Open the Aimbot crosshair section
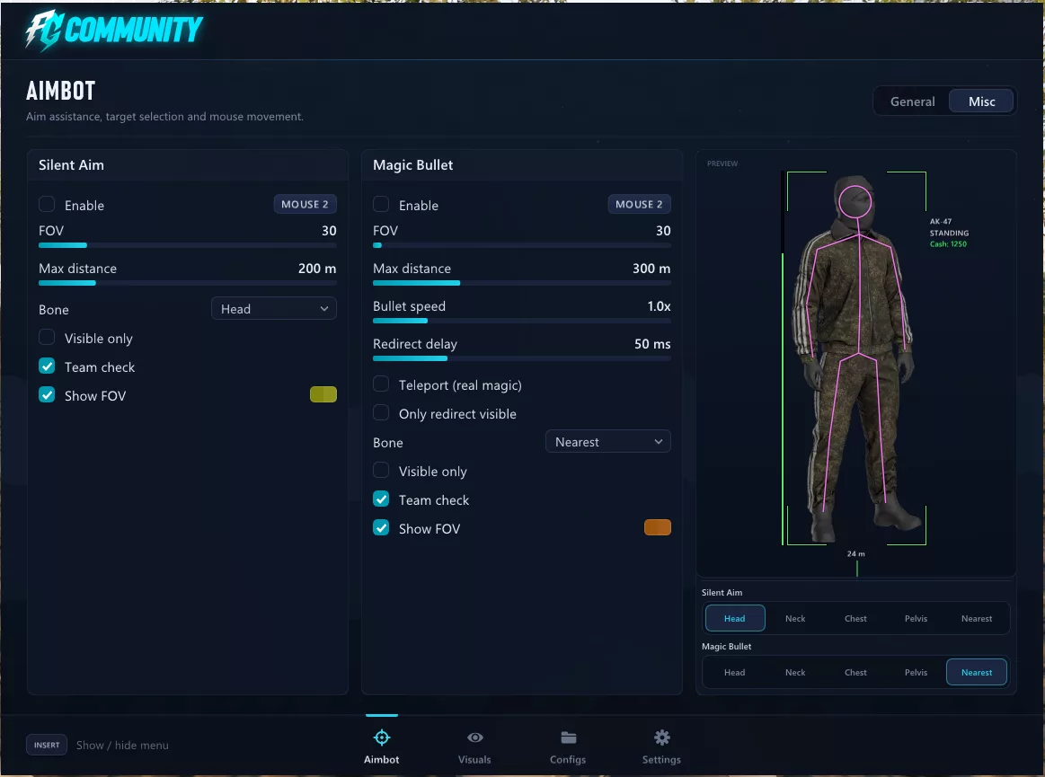Image resolution: width=1045 pixels, height=777 pixels. point(381,746)
